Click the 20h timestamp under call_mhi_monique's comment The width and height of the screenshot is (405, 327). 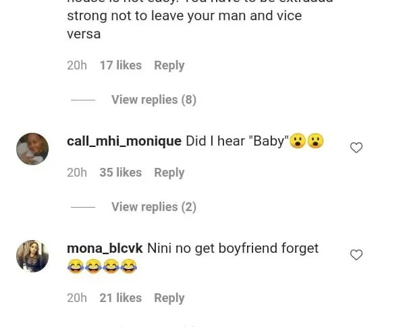tap(77, 173)
